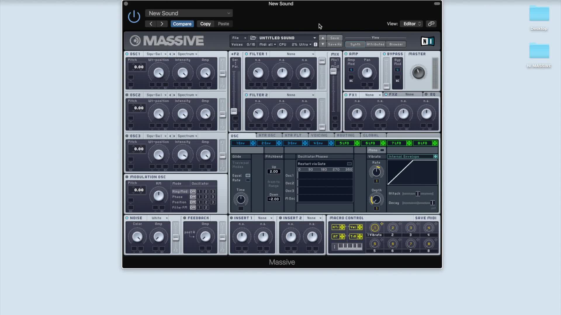Toggle the OSC2 enable switch
The image size is (561, 315).
tap(127, 95)
